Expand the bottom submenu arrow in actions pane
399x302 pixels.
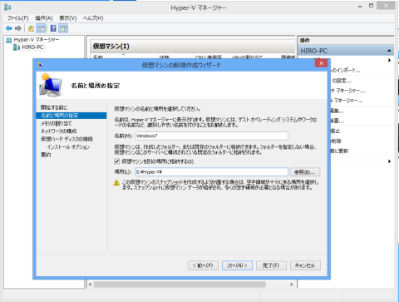click(389, 161)
